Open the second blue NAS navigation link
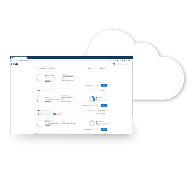 (x=51, y=68)
